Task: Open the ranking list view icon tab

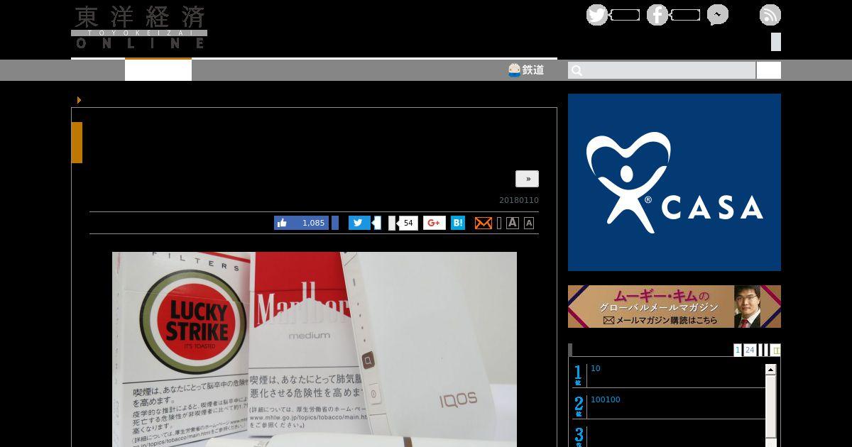Action: [x=776, y=350]
